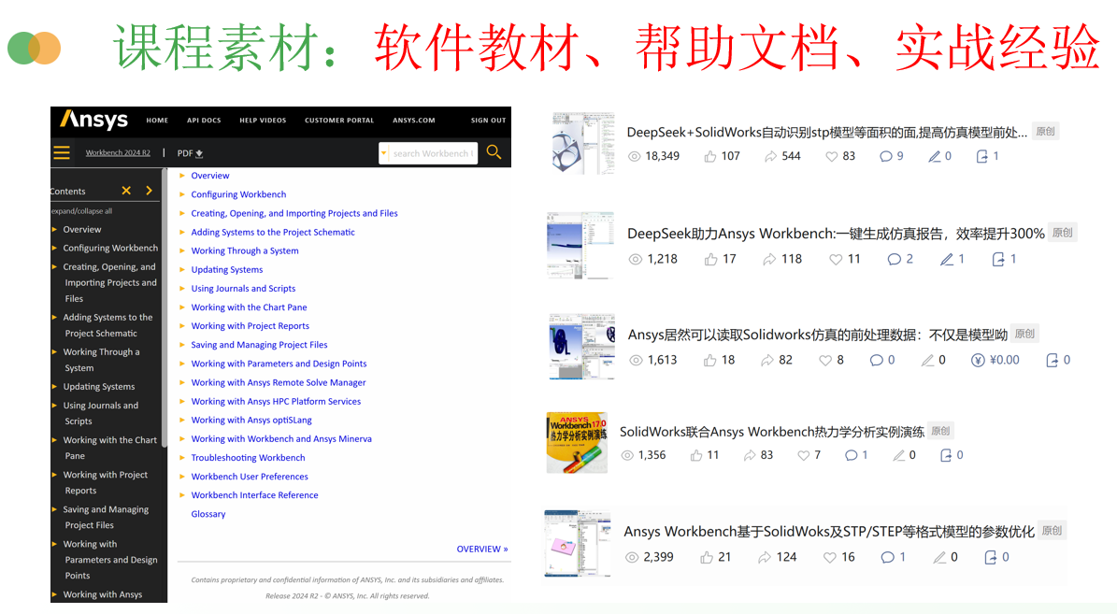
Task: Expand Working with Project Reports sidebar item
Action: (54, 475)
